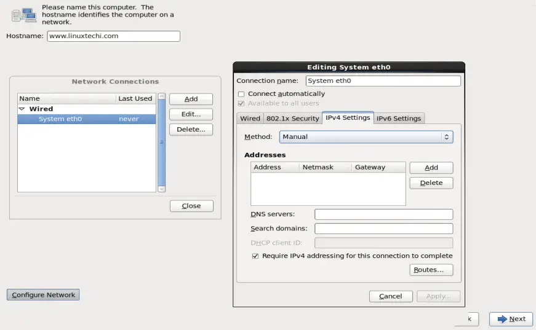
Task: Click the DHCP client ID field
Action: click(x=384, y=243)
